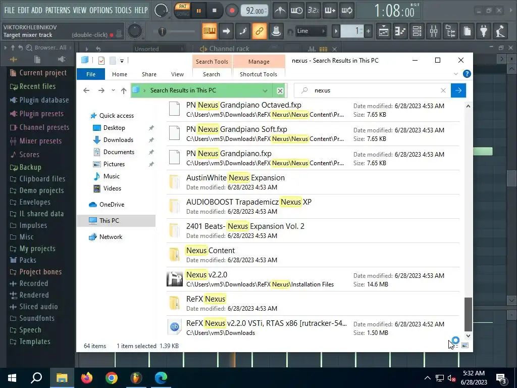The height and width of the screenshot is (388, 517).
Task: Open address bar history dropdown
Action: [x=265, y=91]
